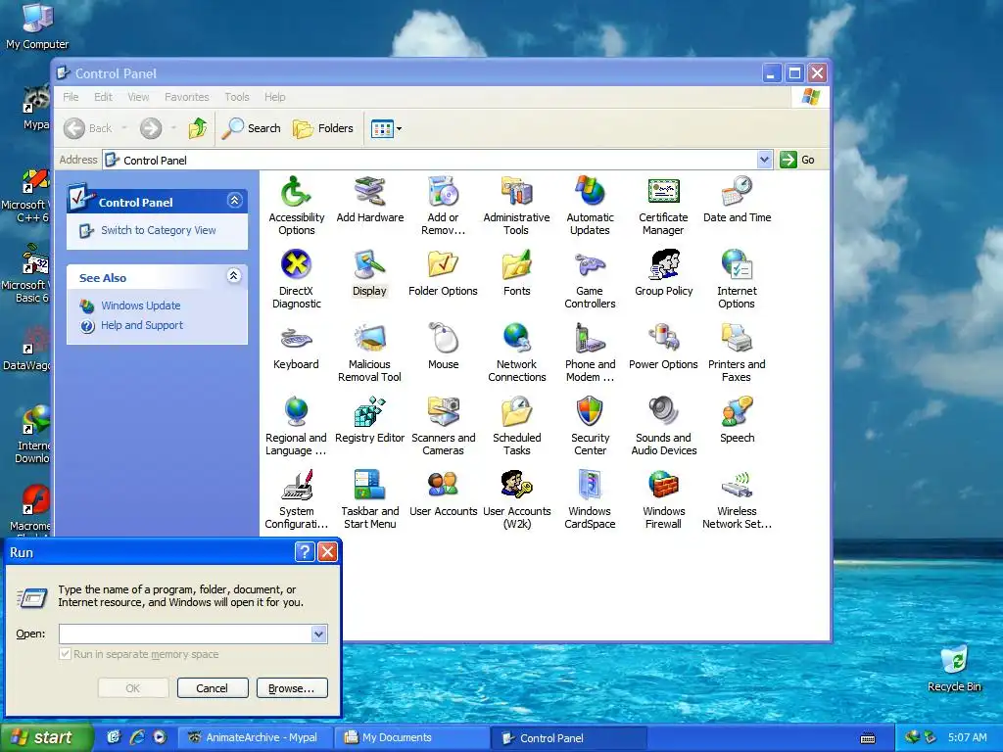Open the File menu
Screen dimensions: 1003x752
tap(71, 97)
